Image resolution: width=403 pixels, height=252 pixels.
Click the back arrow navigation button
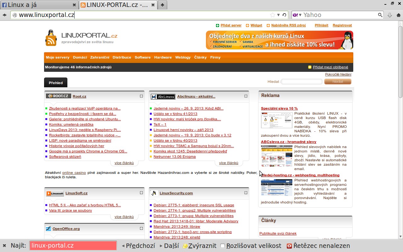tap(4, 15)
